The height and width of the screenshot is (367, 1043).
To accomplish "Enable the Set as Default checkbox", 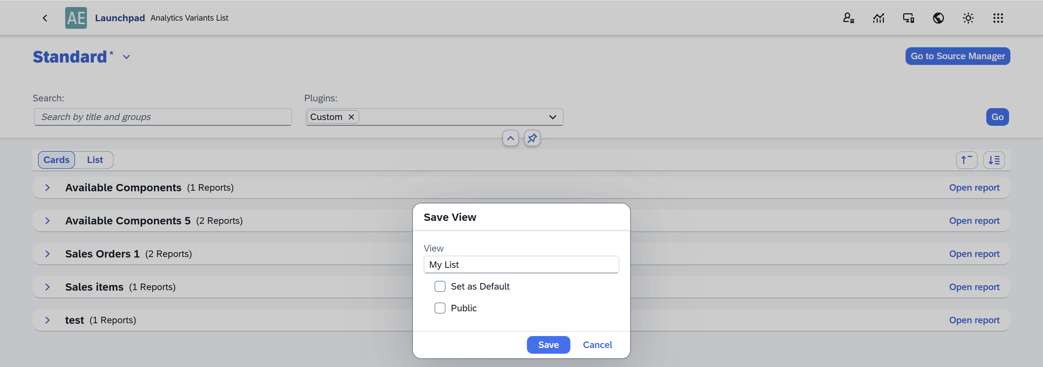I will 440,286.
